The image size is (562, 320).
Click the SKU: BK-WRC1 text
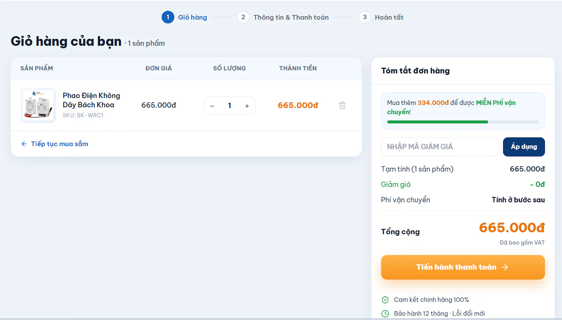(x=83, y=115)
